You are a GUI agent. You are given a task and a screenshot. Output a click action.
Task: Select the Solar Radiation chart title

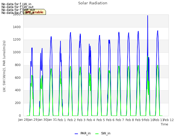click(x=93, y=3)
